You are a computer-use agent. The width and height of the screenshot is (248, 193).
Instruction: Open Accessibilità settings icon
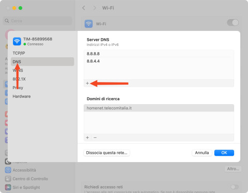(8, 170)
